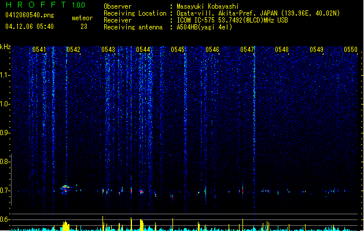The height and width of the screenshot is (231, 364).
Task: Click the HROFFT title text
Action: point(36,5)
